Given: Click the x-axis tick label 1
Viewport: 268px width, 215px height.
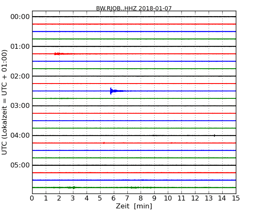Looking at the screenshot, I should tap(46, 198).
